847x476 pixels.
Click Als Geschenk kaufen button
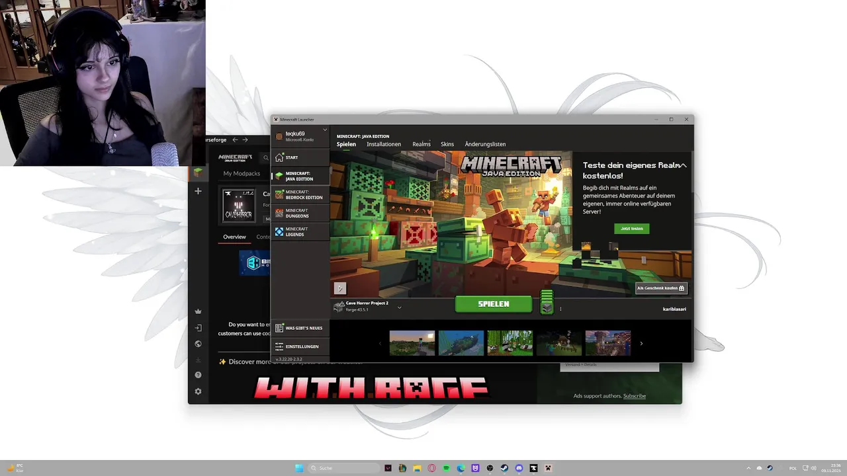[x=661, y=288]
